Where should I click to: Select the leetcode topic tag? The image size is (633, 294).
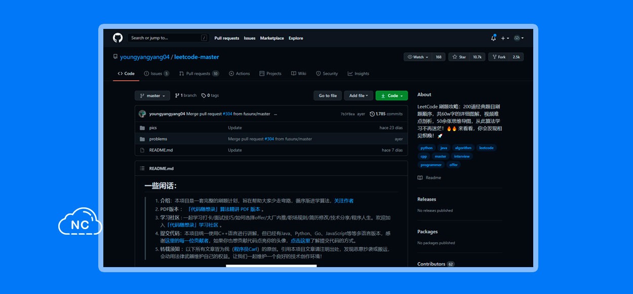(x=486, y=148)
